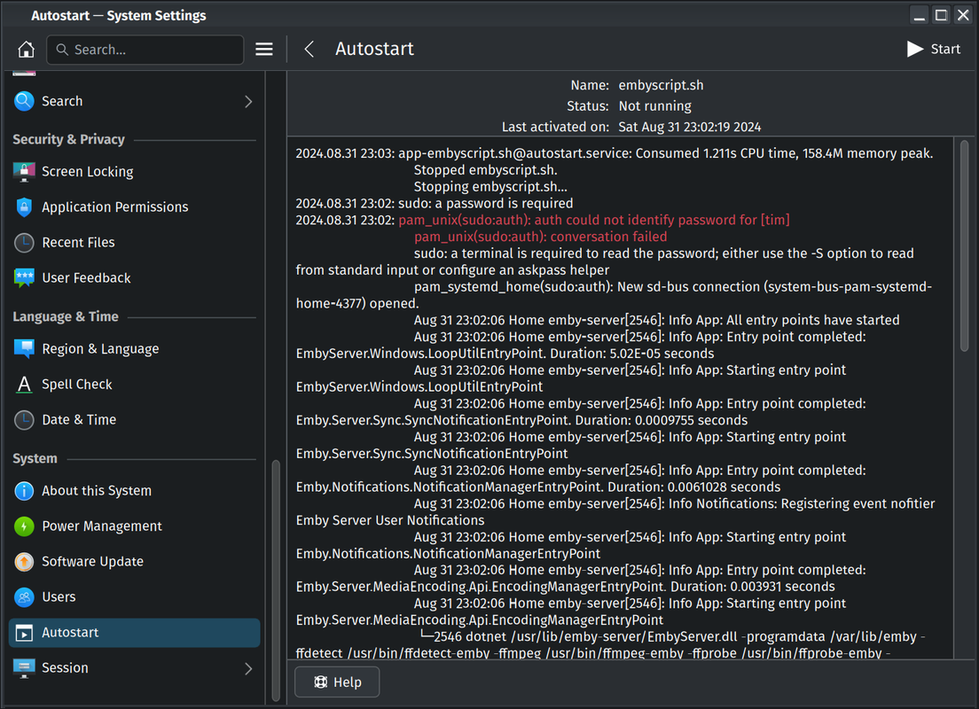
Task: Click the Help button
Action: tap(337, 682)
